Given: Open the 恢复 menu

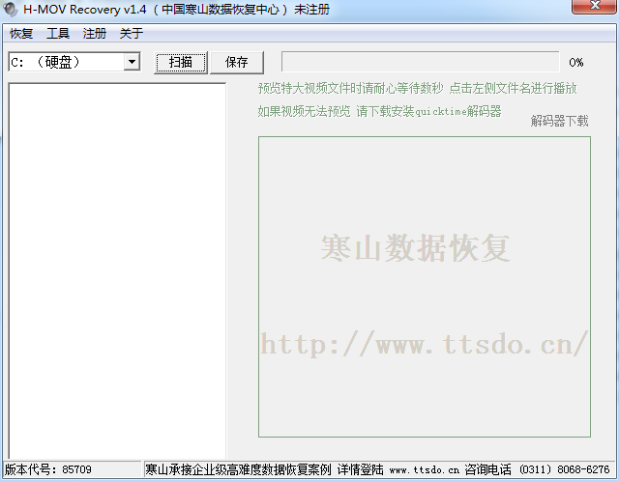Looking at the screenshot, I should (21, 34).
